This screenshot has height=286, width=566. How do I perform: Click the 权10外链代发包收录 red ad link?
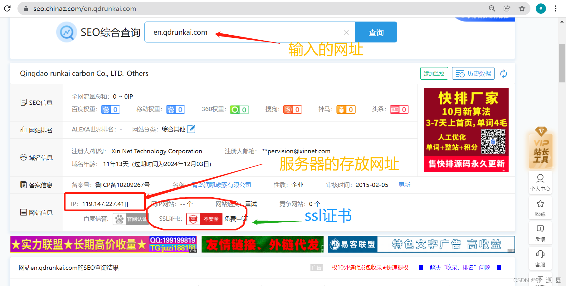[x=370, y=268]
